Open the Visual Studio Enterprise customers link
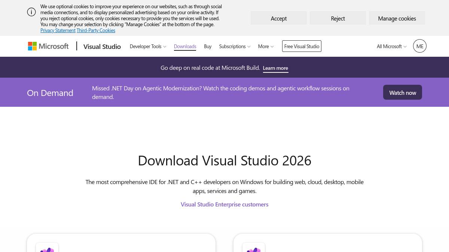 224,204
